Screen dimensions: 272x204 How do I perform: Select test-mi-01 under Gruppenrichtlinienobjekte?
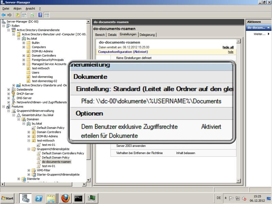[x=49, y=166]
